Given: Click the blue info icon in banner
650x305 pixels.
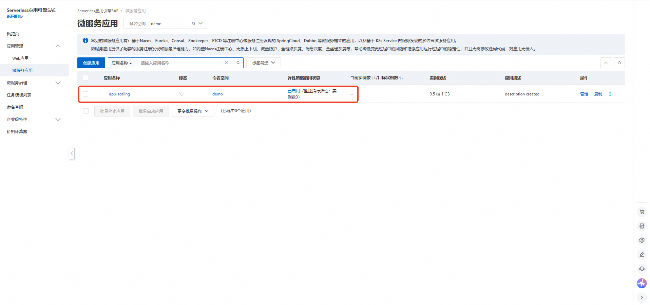Looking at the screenshot, I should pyautogui.click(x=85, y=40).
